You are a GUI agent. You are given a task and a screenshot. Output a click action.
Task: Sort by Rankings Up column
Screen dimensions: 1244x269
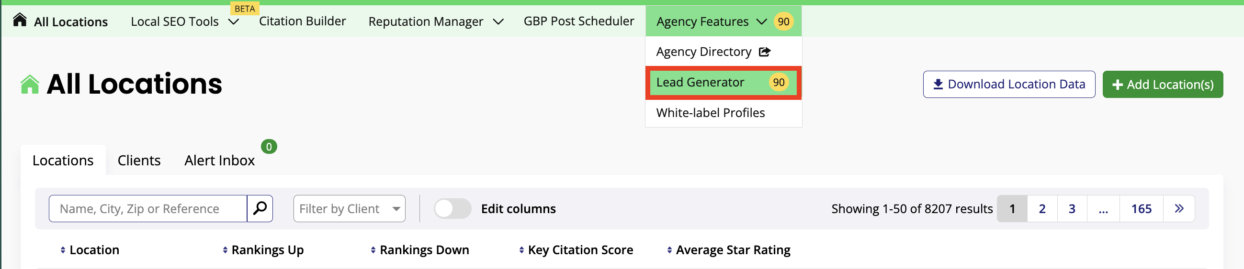[263, 250]
